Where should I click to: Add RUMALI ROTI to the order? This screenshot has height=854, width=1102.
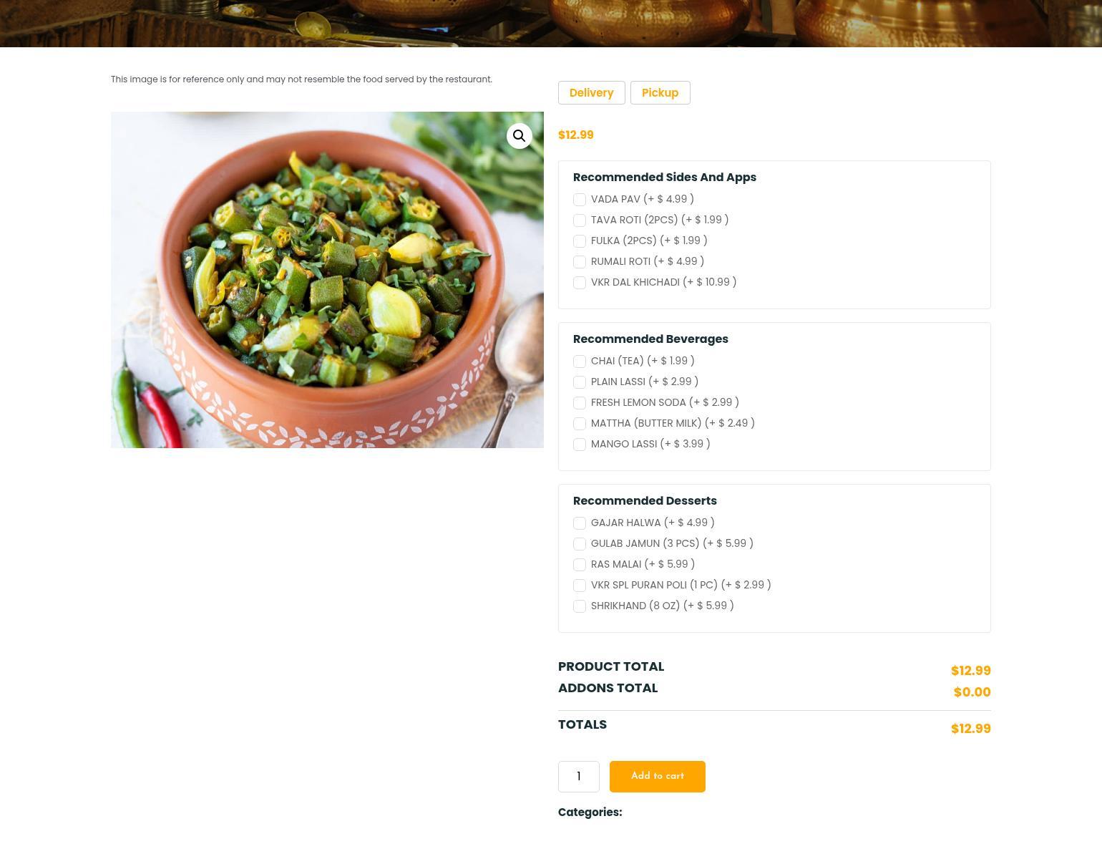[580, 262]
